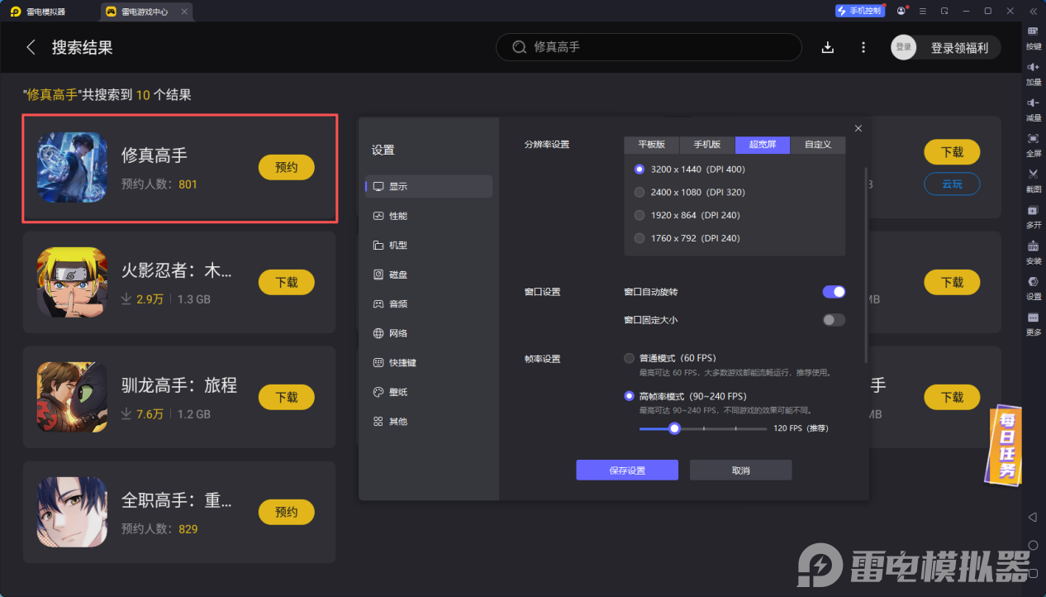This screenshot has width=1046, height=597.
Task: Click the round 登录 avatar icon
Action: pyautogui.click(x=904, y=47)
